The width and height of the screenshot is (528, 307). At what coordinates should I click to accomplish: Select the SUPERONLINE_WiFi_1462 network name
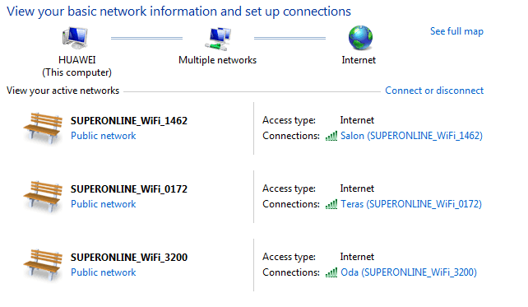click(129, 121)
